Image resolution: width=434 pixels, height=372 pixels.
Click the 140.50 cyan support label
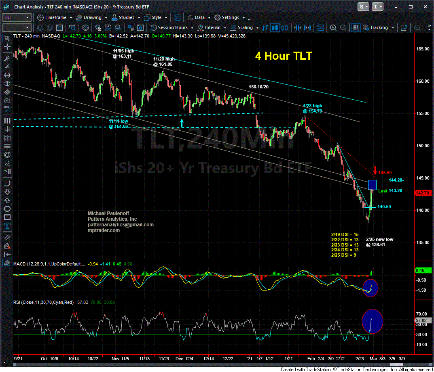coord(384,207)
